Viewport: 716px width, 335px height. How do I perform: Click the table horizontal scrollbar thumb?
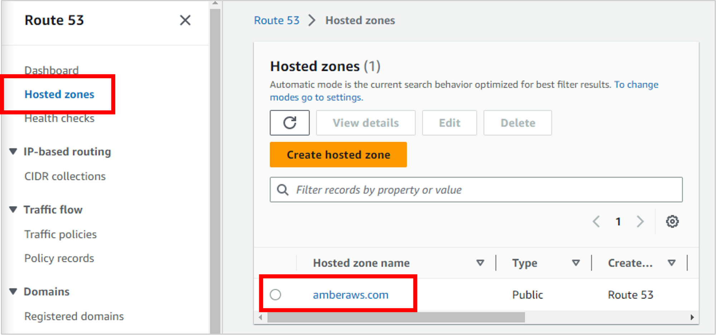click(396, 317)
